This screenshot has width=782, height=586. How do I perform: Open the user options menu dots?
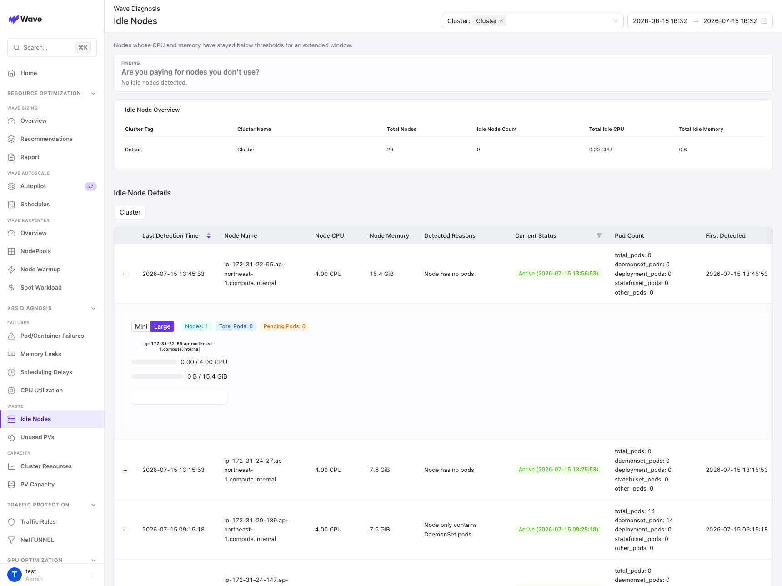pos(91,575)
